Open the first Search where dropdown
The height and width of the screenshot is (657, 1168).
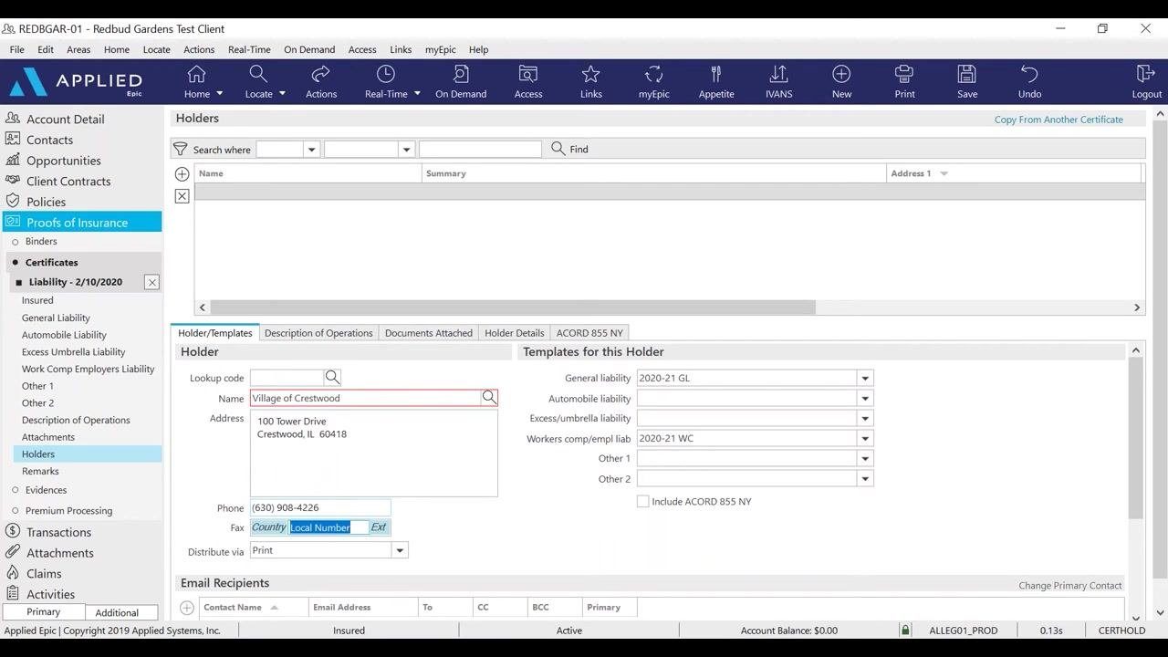click(x=311, y=150)
